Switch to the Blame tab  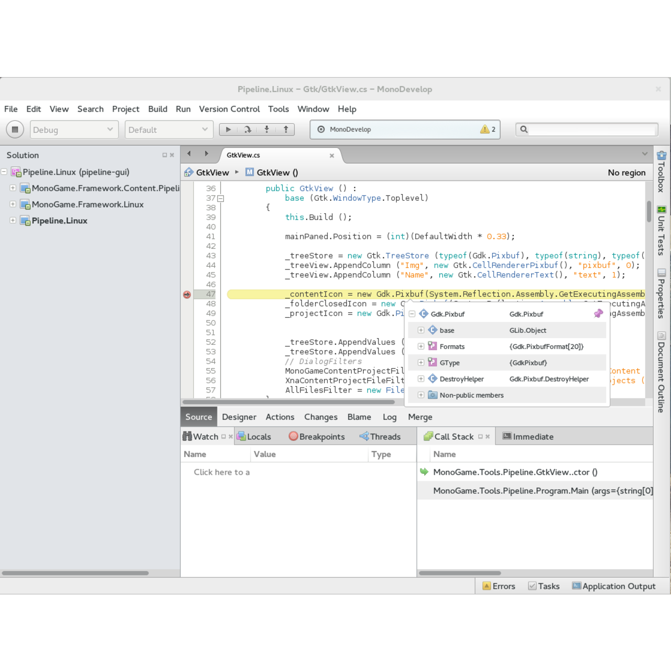coord(359,417)
